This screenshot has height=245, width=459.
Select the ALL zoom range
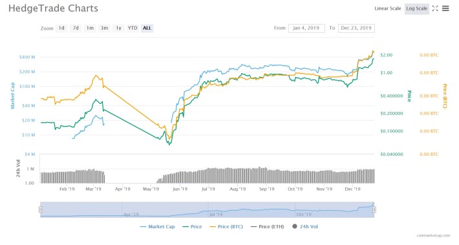pyautogui.click(x=147, y=28)
